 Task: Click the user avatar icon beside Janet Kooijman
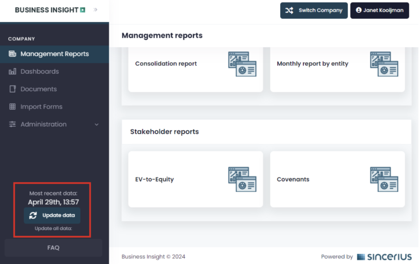358,10
